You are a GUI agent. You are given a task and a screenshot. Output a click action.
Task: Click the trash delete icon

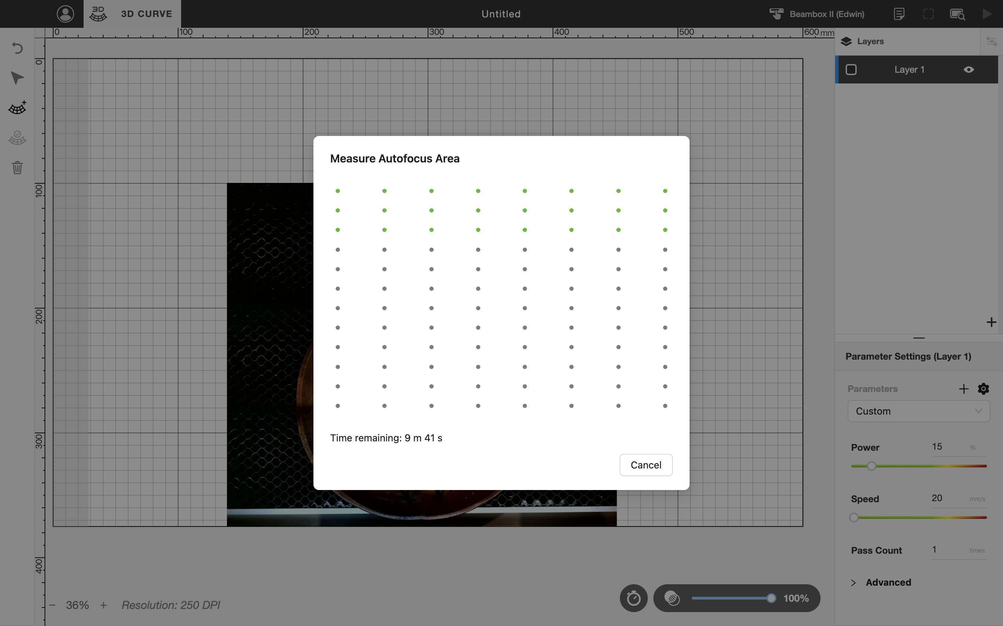(x=17, y=167)
